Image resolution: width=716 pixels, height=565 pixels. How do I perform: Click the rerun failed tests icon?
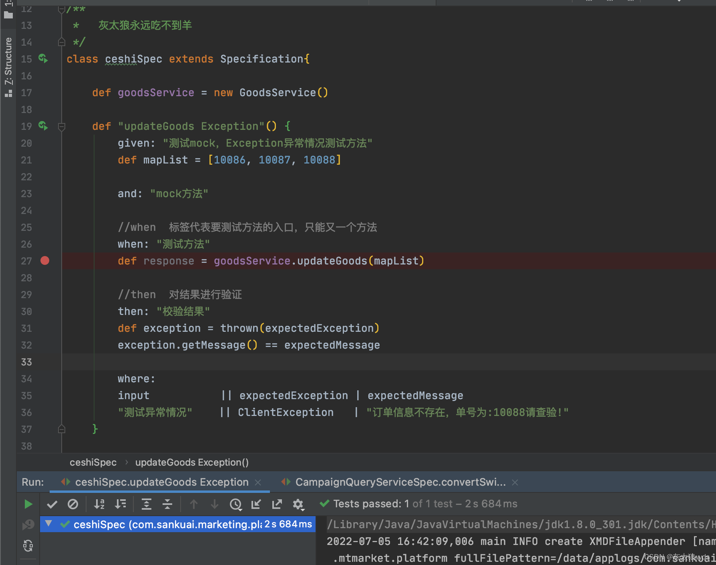coord(28,525)
